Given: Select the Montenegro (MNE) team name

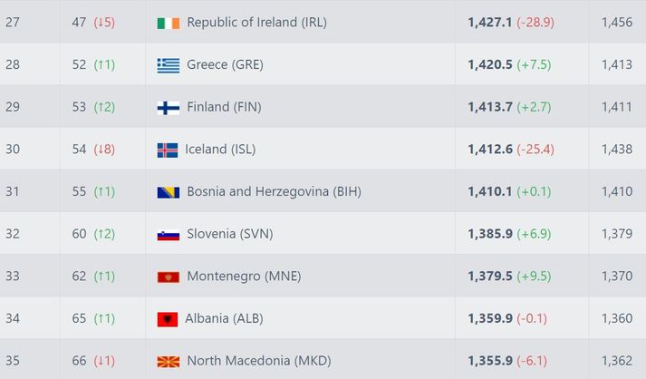Looking at the screenshot, I should [x=244, y=277].
